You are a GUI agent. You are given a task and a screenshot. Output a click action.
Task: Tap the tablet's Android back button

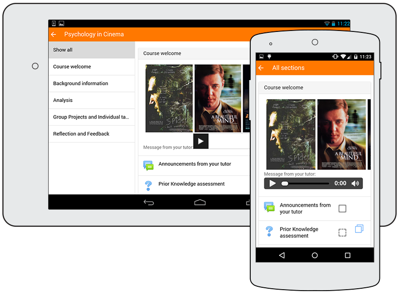pos(149,202)
